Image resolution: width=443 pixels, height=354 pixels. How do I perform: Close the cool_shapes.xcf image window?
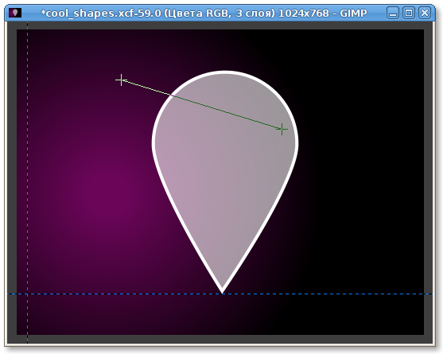pyautogui.click(x=425, y=13)
